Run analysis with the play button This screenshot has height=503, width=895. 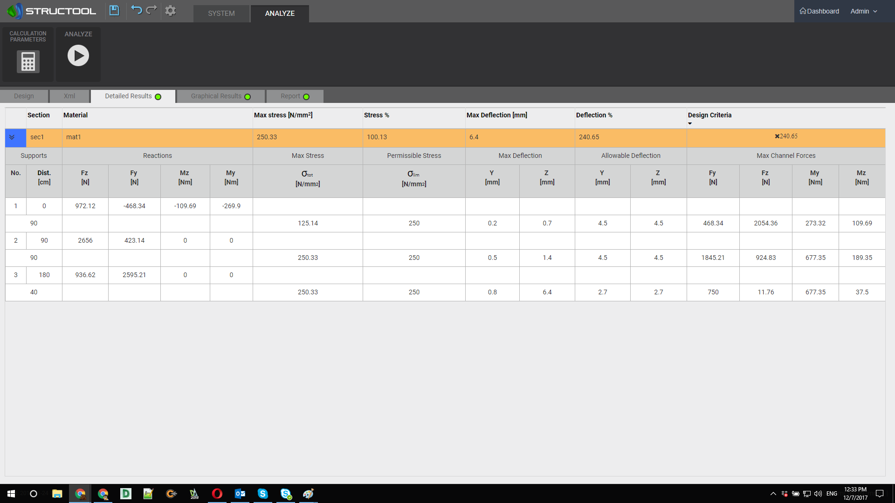pyautogui.click(x=78, y=55)
